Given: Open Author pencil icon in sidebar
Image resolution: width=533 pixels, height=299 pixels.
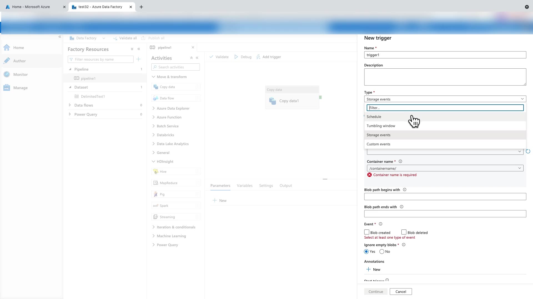Looking at the screenshot, I should 7,61.
